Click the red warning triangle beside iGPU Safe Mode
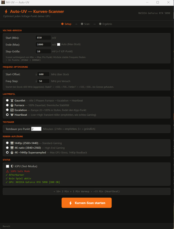The width and height of the screenshot is (174, 229). pyautogui.click(x=7, y=171)
